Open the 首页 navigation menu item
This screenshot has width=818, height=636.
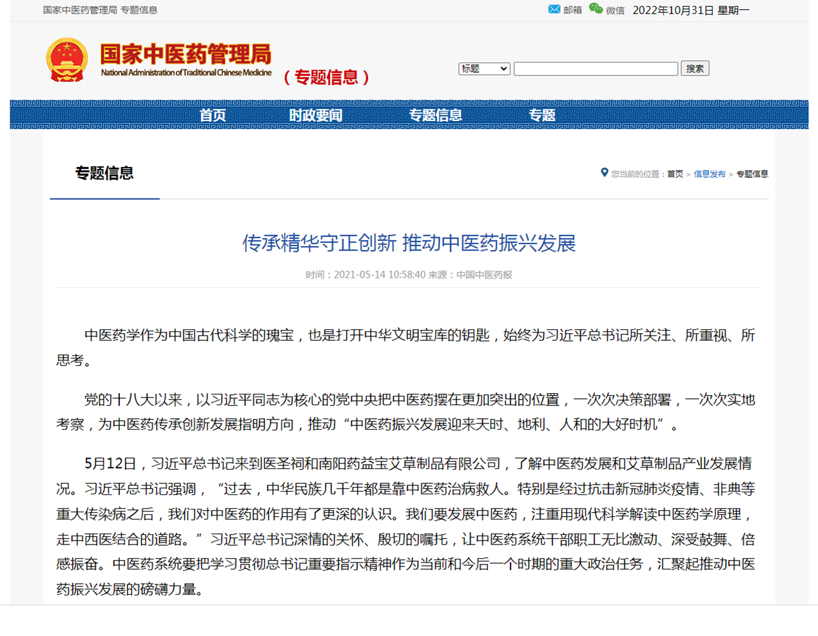[x=213, y=115]
